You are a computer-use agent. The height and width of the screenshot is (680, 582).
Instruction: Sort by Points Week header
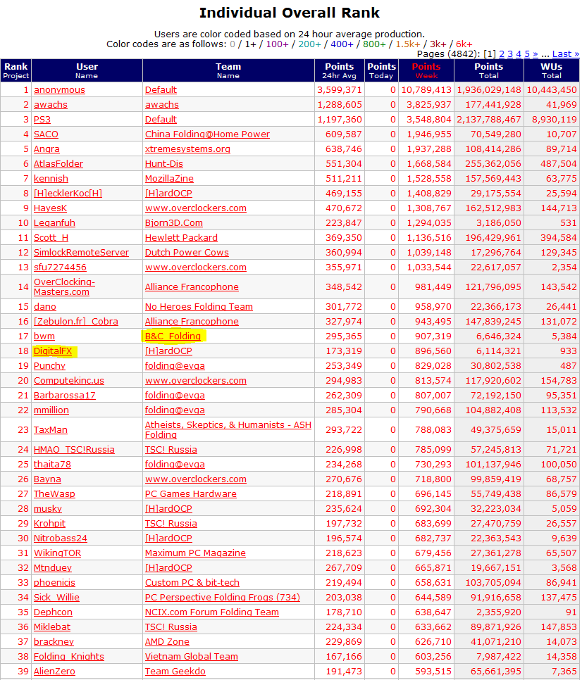point(426,70)
